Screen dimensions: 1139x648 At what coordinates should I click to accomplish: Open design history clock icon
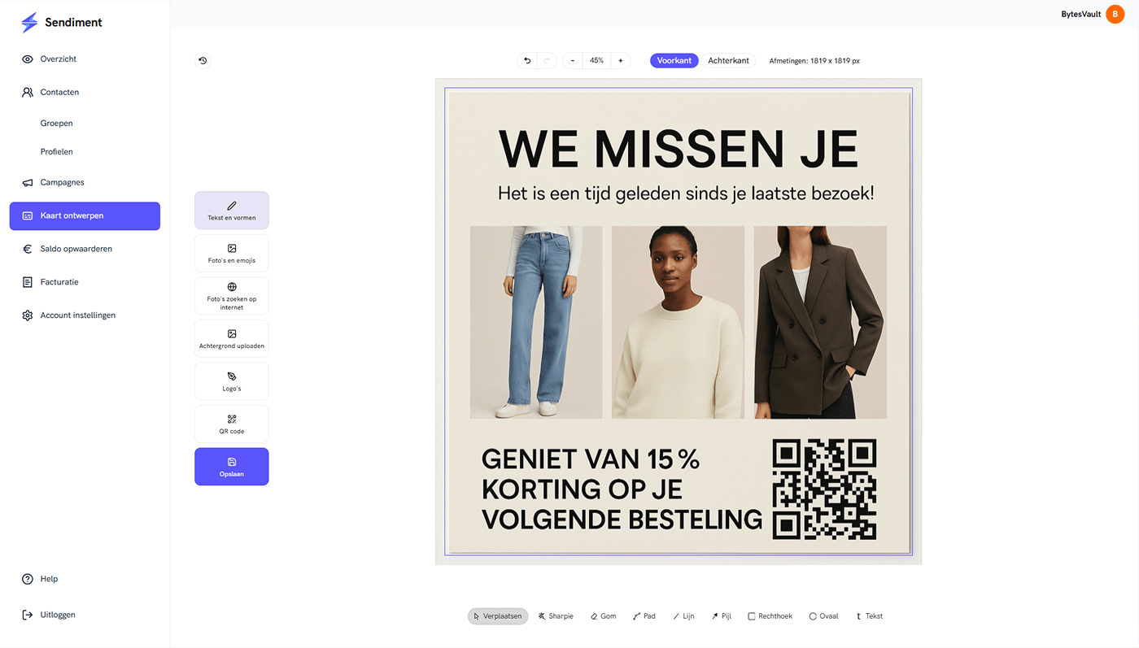coord(203,60)
